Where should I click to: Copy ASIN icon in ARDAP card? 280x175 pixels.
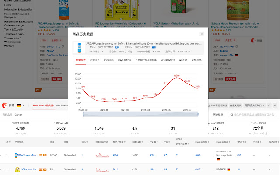63,47
